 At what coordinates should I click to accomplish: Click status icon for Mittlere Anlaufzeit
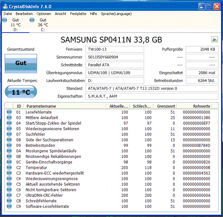pos(9,117)
